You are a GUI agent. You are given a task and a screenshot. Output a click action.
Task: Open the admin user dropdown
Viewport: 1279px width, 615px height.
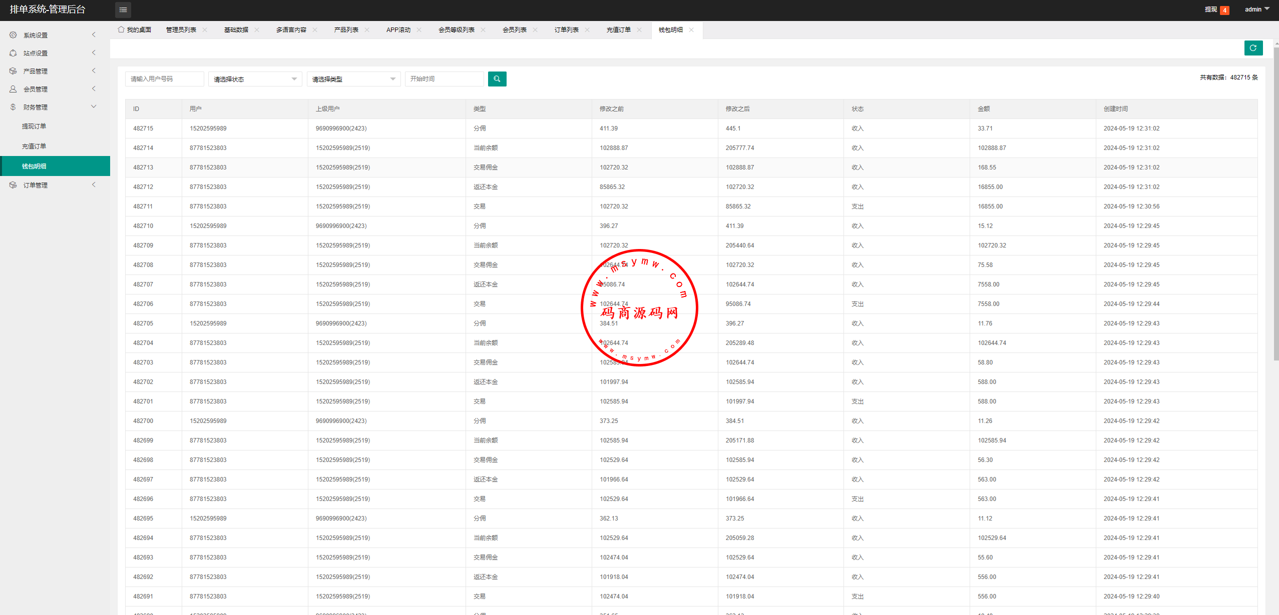coord(1257,9)
